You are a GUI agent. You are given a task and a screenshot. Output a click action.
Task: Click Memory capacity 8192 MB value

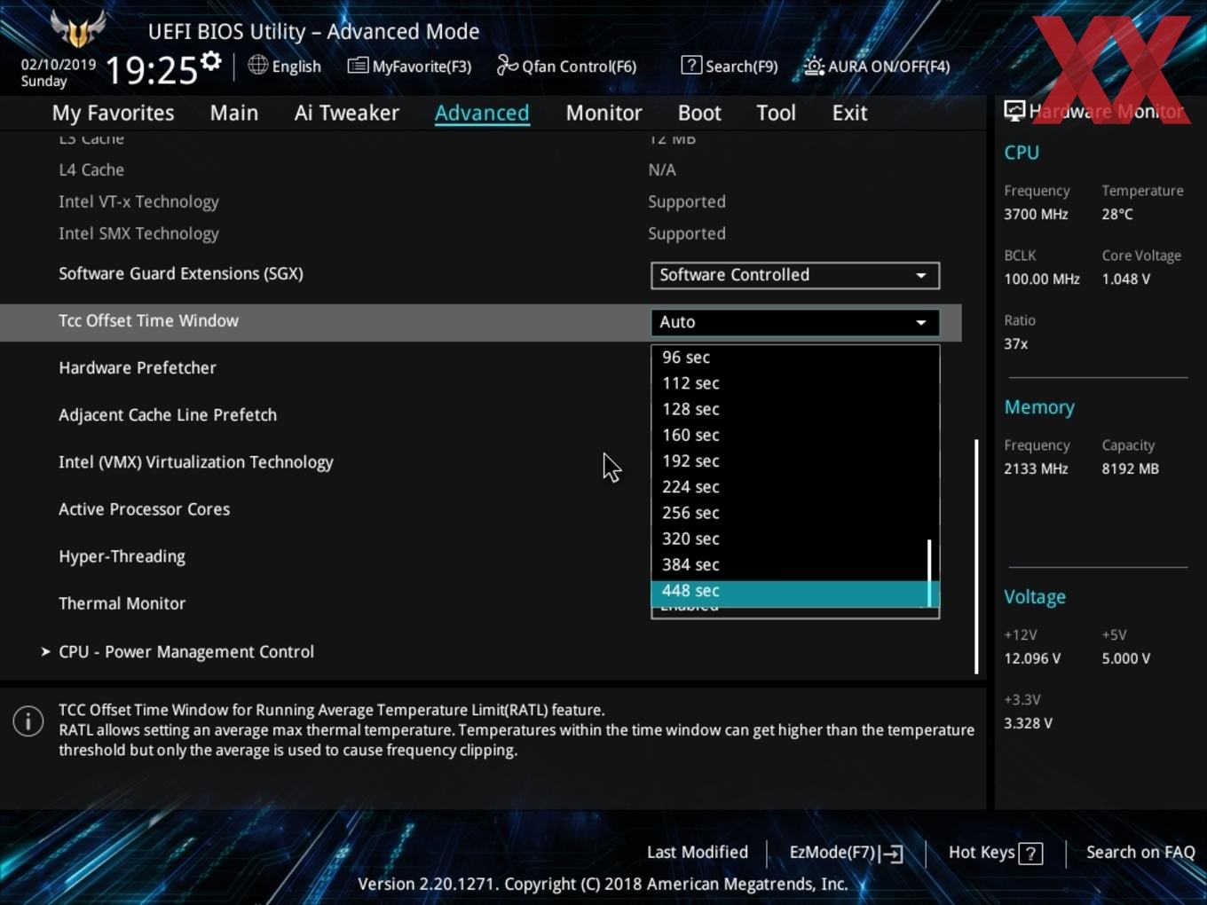coord(1131,468)
